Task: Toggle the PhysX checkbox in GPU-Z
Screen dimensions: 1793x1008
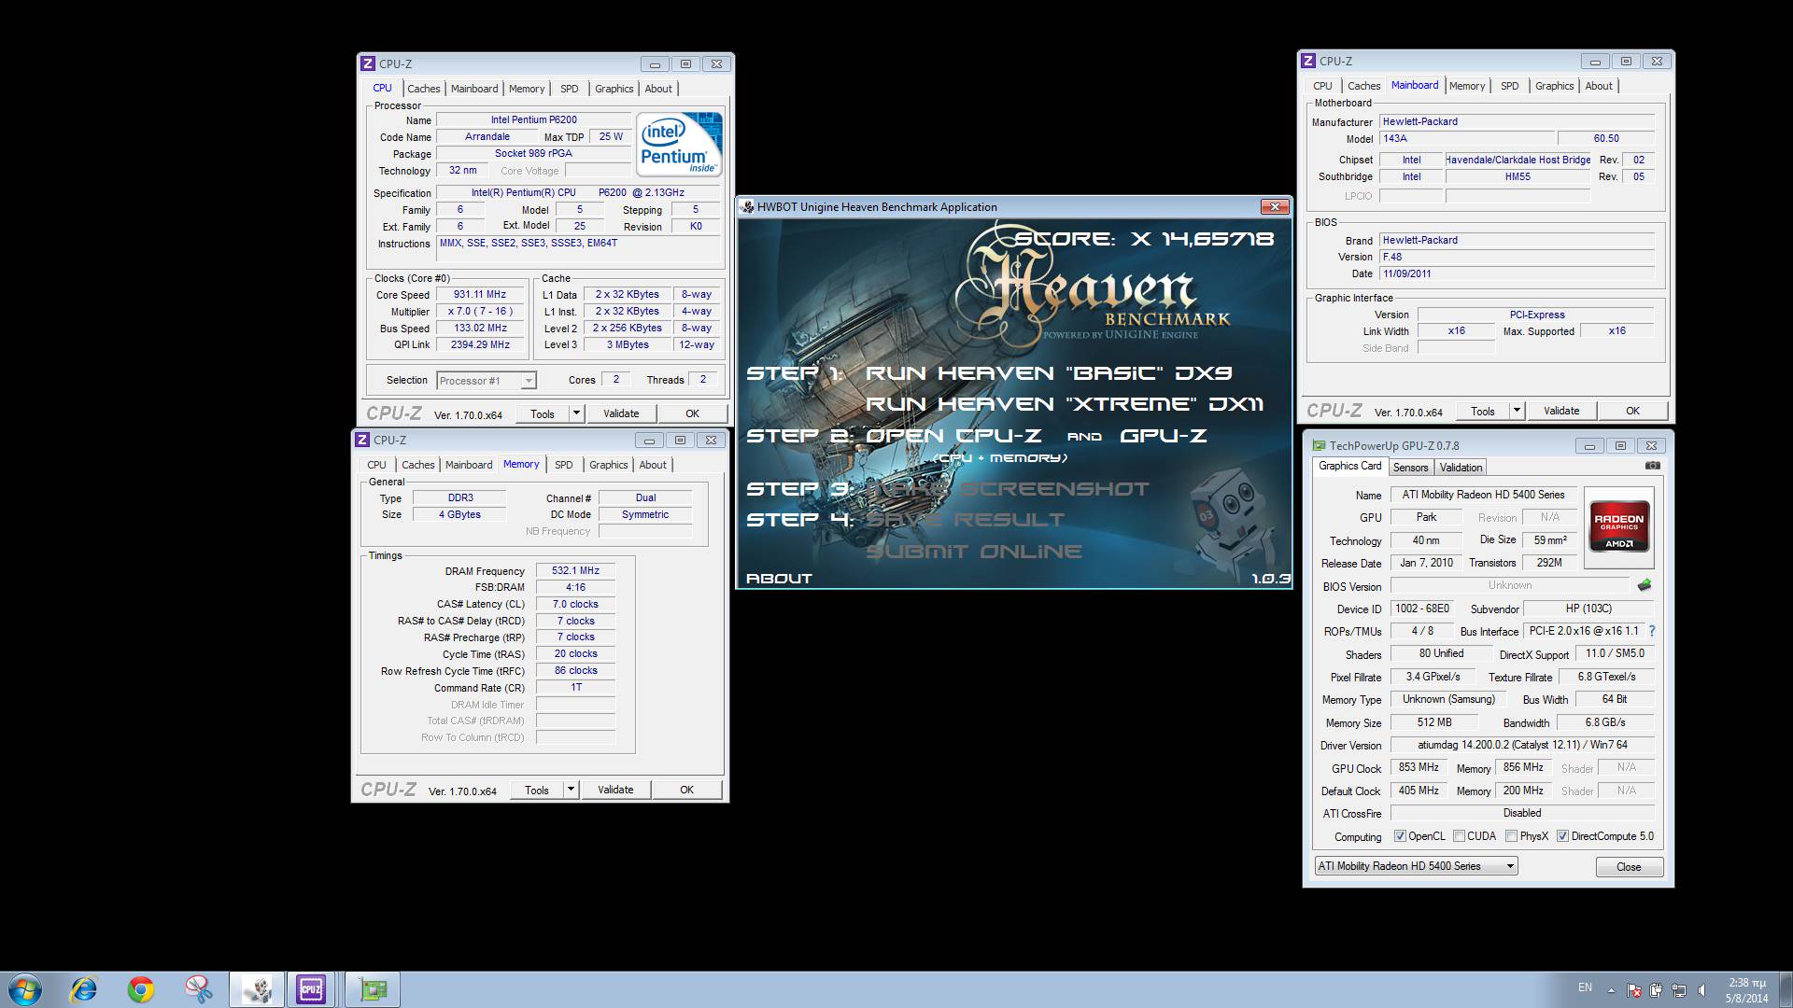Action: (x=1511, y=836)
